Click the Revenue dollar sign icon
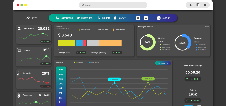Viewport: 226px width, 106px height. 19,95
